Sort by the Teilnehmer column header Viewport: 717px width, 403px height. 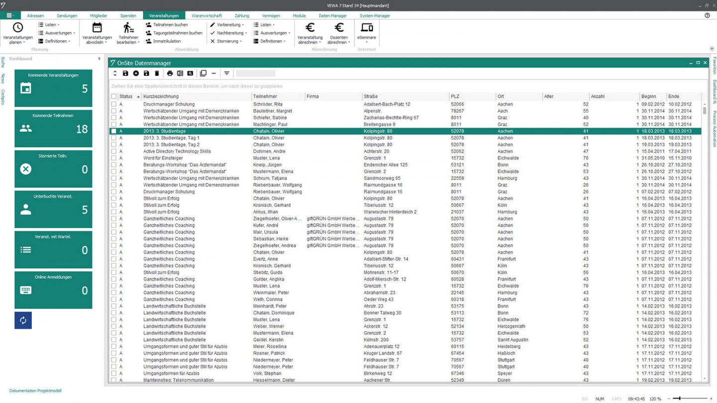pos(278,97)
